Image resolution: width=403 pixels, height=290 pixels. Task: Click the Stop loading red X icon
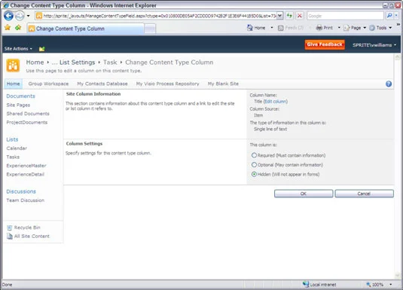(299, 16)
